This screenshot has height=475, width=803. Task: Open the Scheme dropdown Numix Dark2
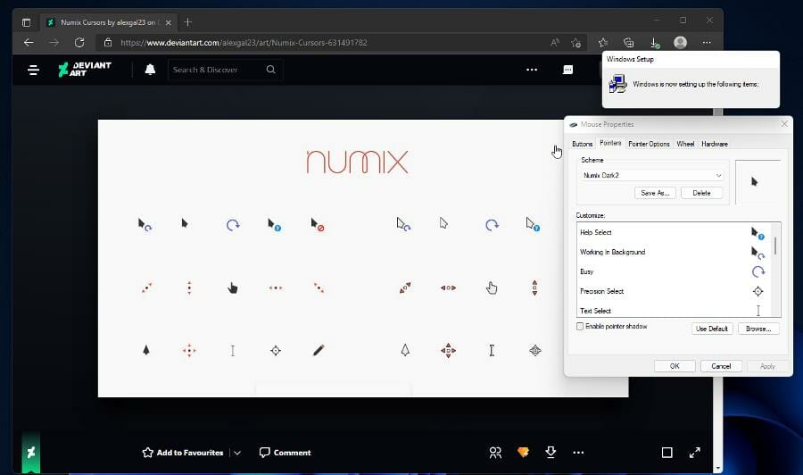(652, 175)
